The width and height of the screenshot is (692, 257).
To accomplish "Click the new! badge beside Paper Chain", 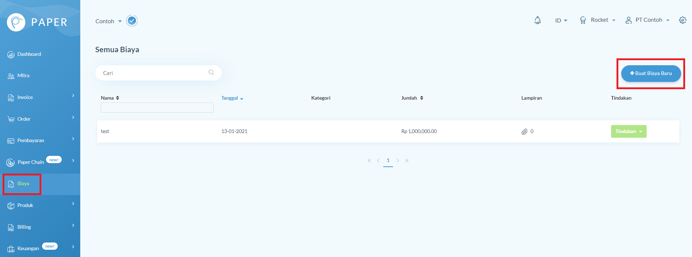I will 54,160.
